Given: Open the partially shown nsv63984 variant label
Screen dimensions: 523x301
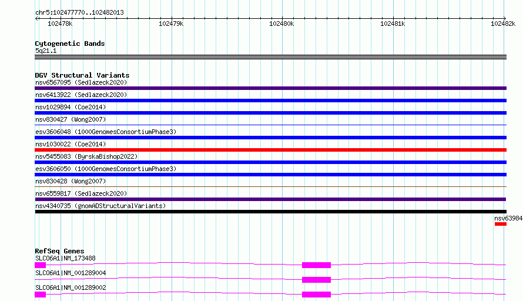Looking at the screenshot, I should pos(508,218).
